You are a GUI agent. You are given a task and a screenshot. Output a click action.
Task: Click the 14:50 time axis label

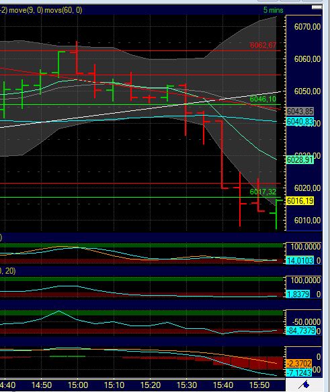[x=42, y=385]
